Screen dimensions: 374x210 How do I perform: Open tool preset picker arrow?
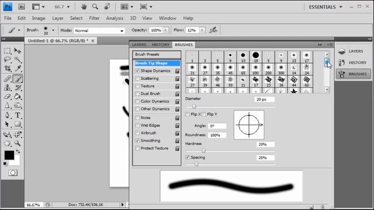pos(19,30)
